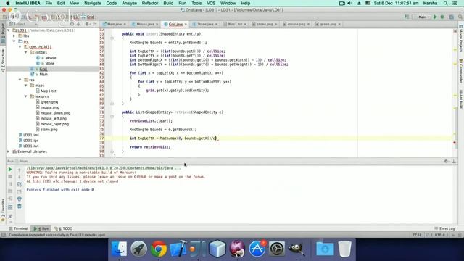Viewport: 464px width, 261px height.
Task: Select LD31.iml file in tree
Action: point(29,135)
